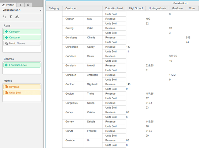Click the Revenue metric icon

pos(6,87)
